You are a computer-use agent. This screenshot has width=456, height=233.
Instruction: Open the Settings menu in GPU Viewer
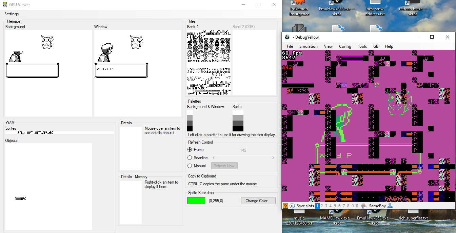[12, 14]
